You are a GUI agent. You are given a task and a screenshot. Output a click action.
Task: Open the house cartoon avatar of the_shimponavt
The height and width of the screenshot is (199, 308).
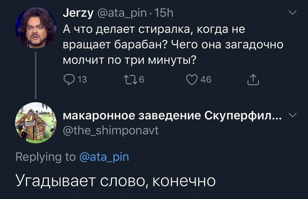point(36,123)
